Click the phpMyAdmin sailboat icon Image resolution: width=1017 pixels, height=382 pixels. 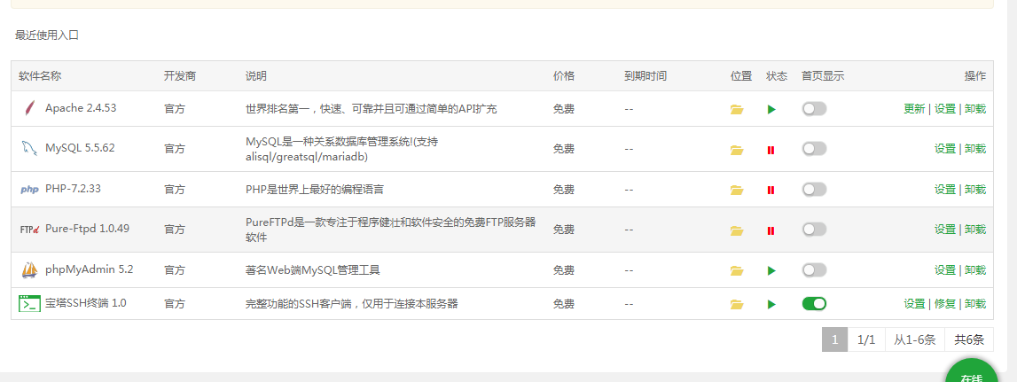[x=29, y=269]
